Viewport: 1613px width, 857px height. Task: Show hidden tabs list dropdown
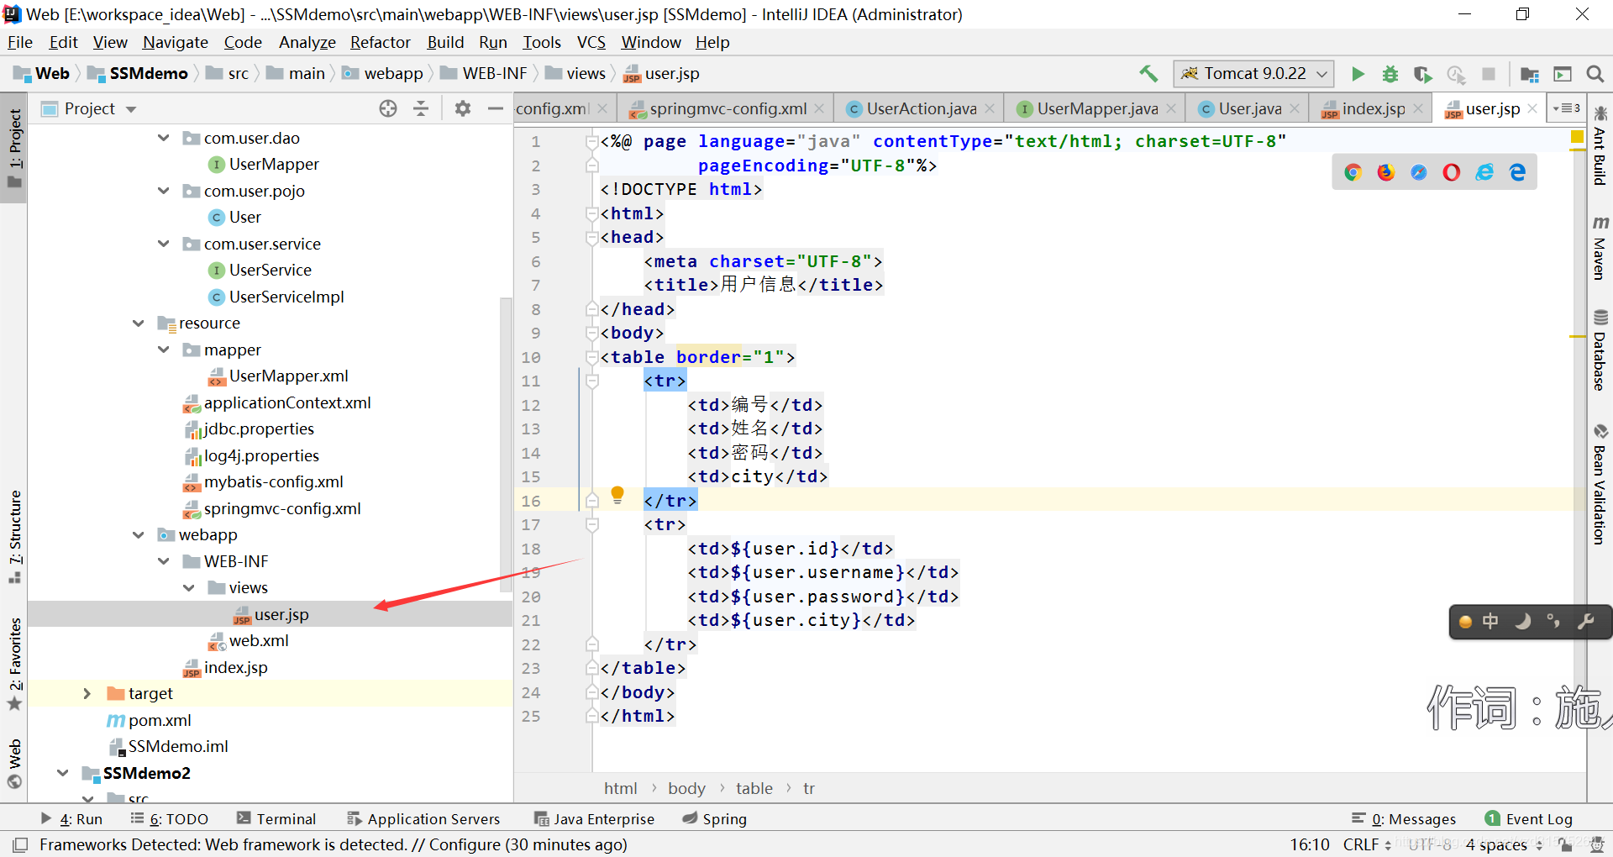coord(1568,108)
